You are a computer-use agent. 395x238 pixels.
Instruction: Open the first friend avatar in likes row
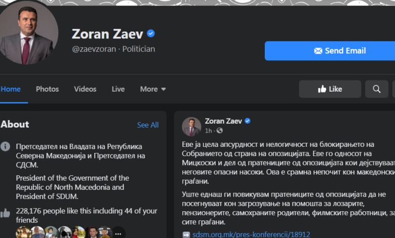[x=23, y=232]
